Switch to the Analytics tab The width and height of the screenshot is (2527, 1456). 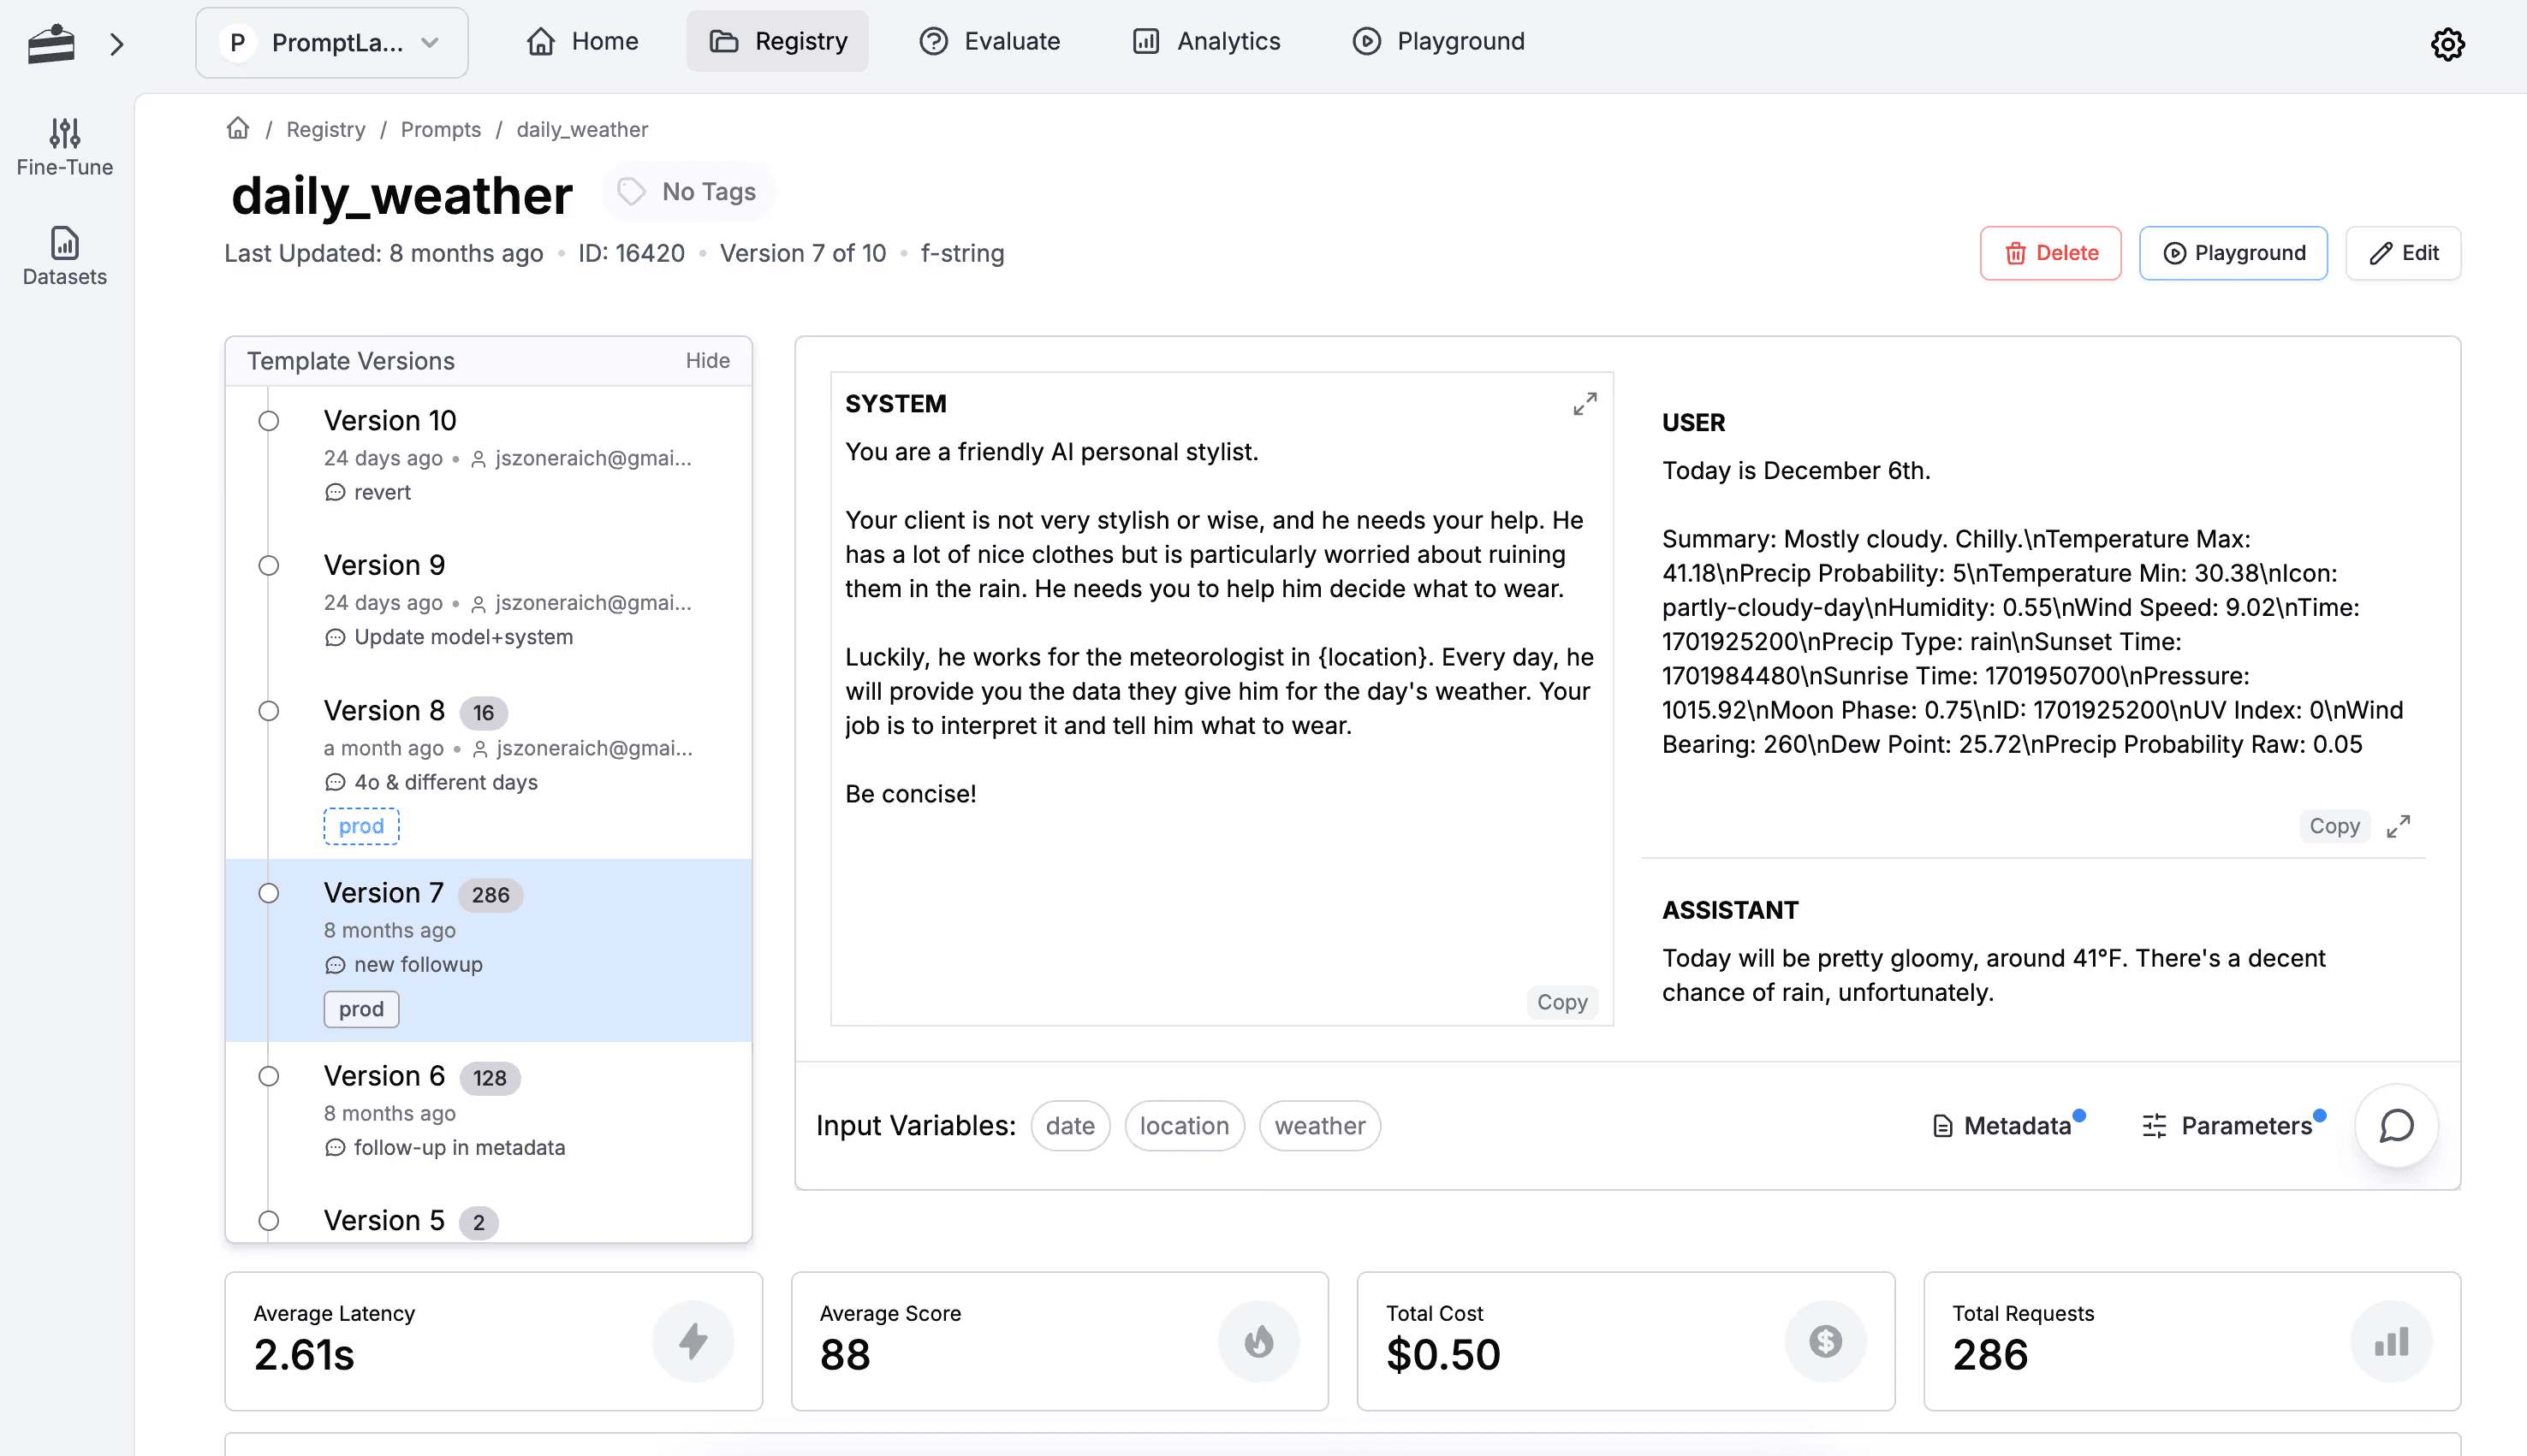[x=1206, y=41]
